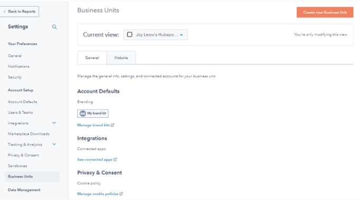Open Sandboxes in the sidebar
Screen dimensions: 359x200
17,166
